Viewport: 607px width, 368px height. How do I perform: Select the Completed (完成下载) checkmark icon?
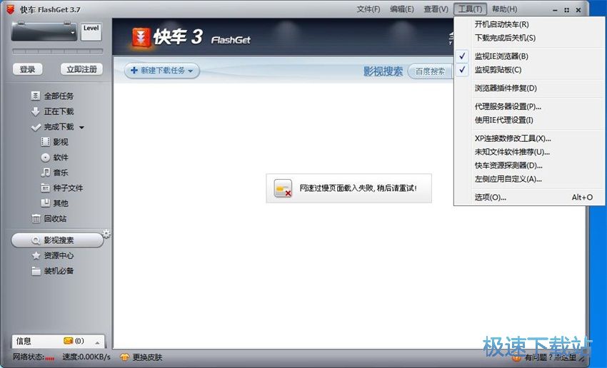click(36, 127)
